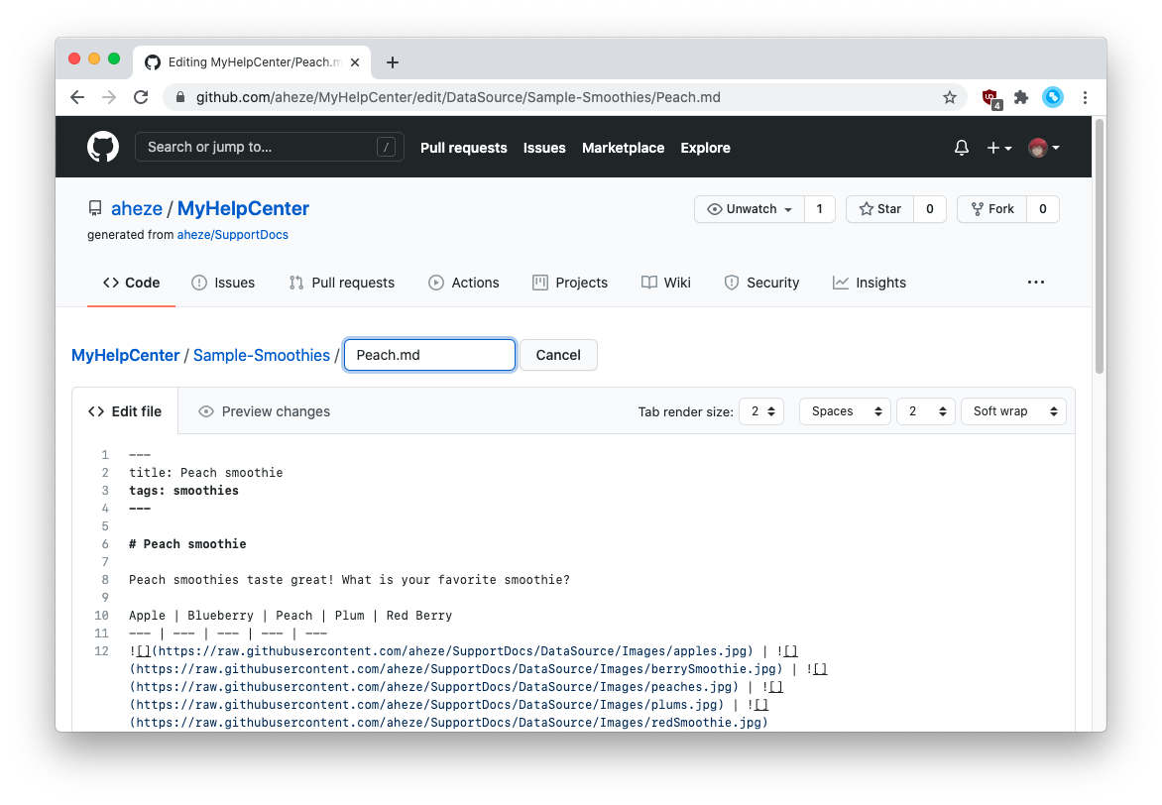
Task: Open the ad blocker extension icon
Action: (990, 98)
